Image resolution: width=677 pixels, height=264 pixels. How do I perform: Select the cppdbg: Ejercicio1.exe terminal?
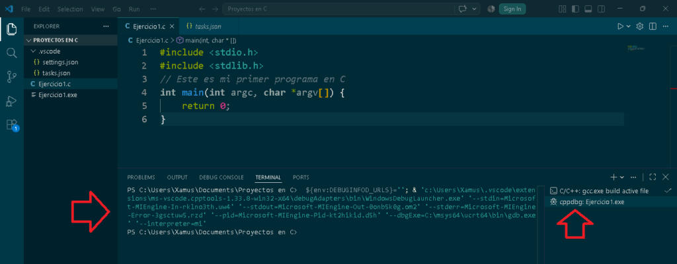point(610,201)
